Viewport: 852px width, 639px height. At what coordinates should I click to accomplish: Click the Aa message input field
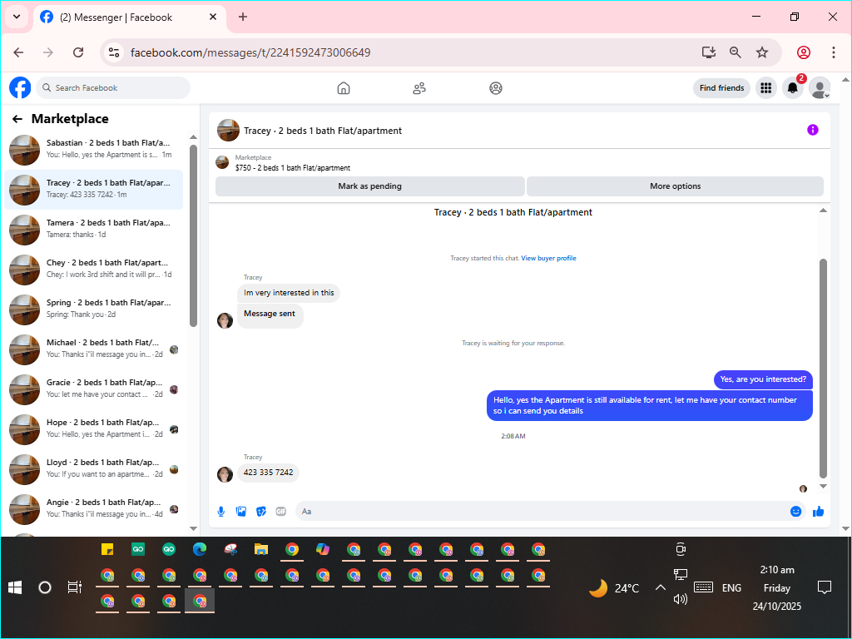(541, 512)
